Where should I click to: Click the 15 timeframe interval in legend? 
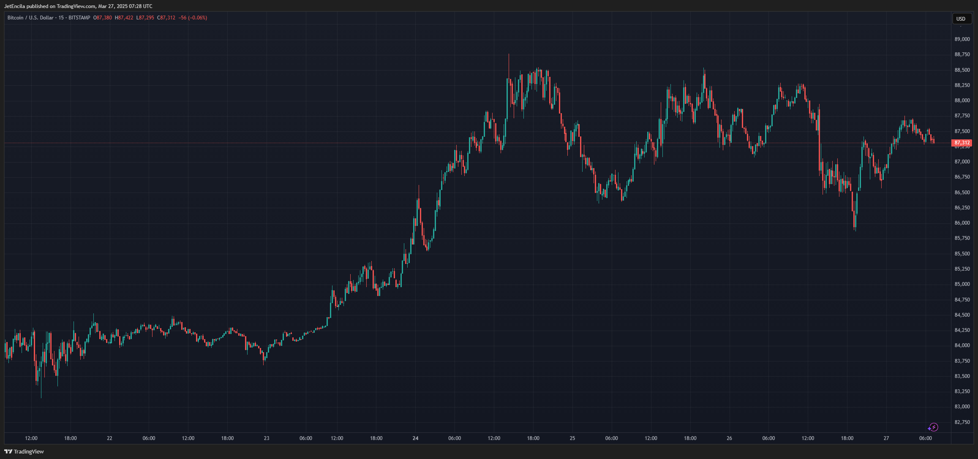pyautogui.click(x=61, y=18)
